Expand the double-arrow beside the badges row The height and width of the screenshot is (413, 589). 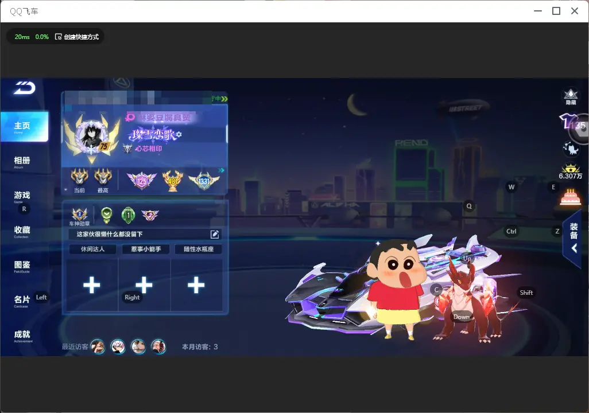(x=221, y=170)
